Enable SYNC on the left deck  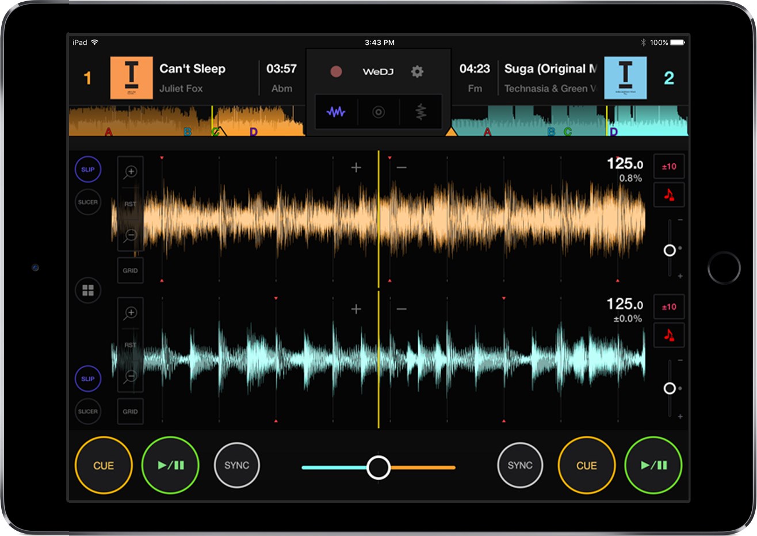coord(236,465)
